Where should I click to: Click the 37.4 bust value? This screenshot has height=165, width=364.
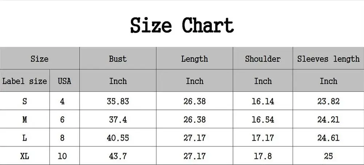click(118, 119)
